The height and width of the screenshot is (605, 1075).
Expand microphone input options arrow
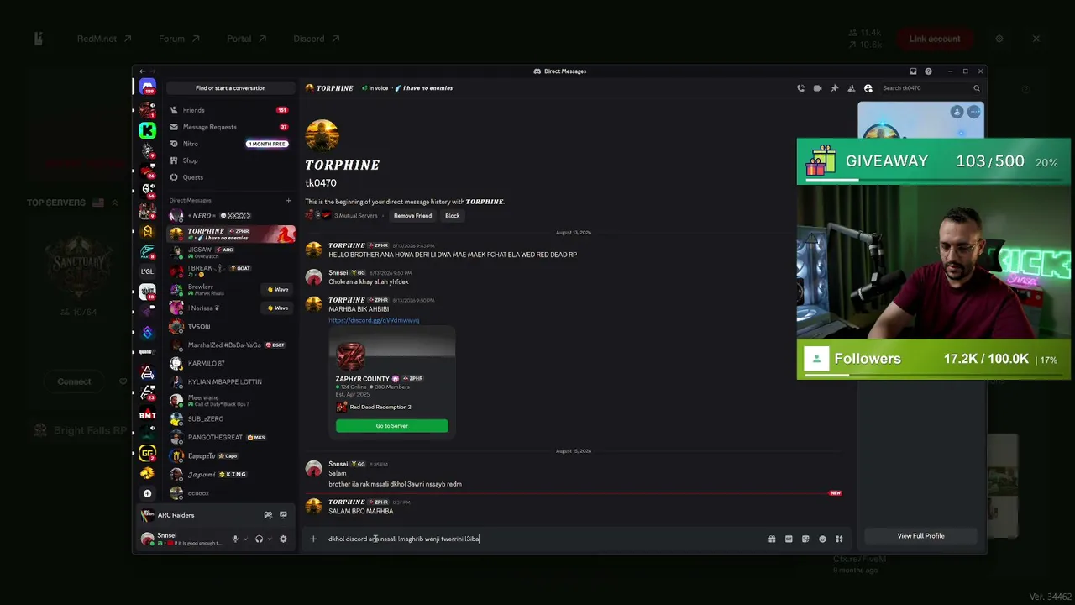coord(245,539)
